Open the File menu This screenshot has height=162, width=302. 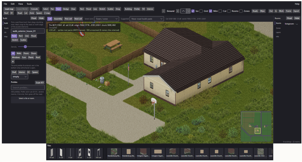[5, 4]
